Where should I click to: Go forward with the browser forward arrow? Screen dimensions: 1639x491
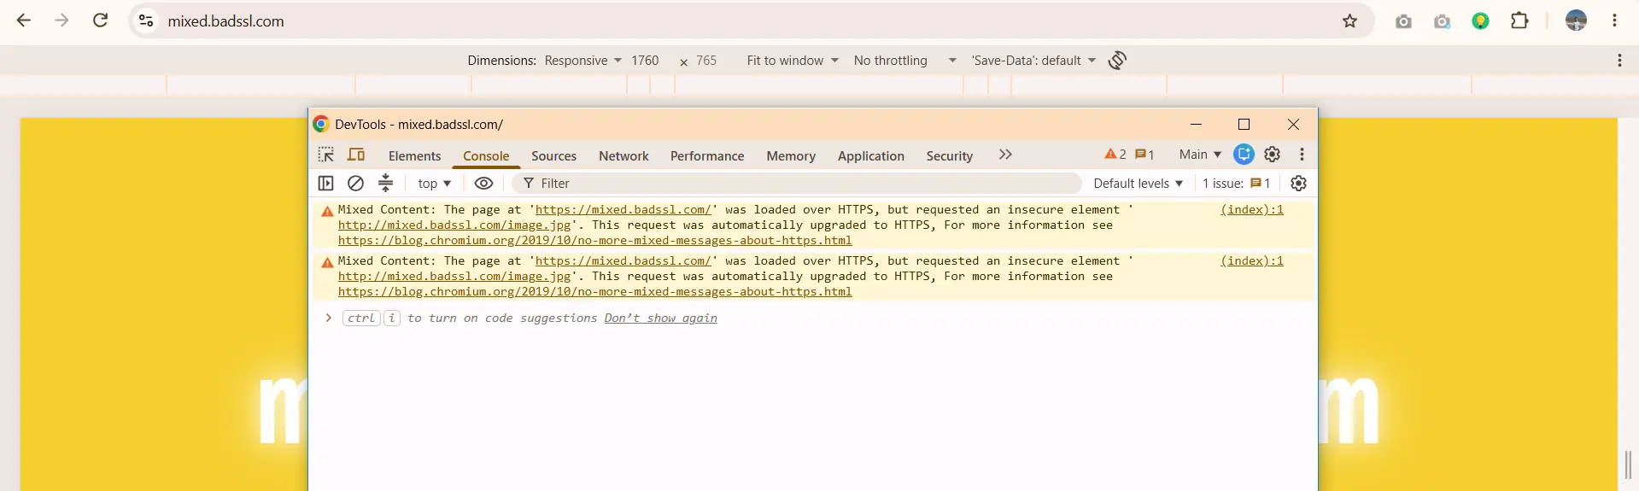pos(61,20)
